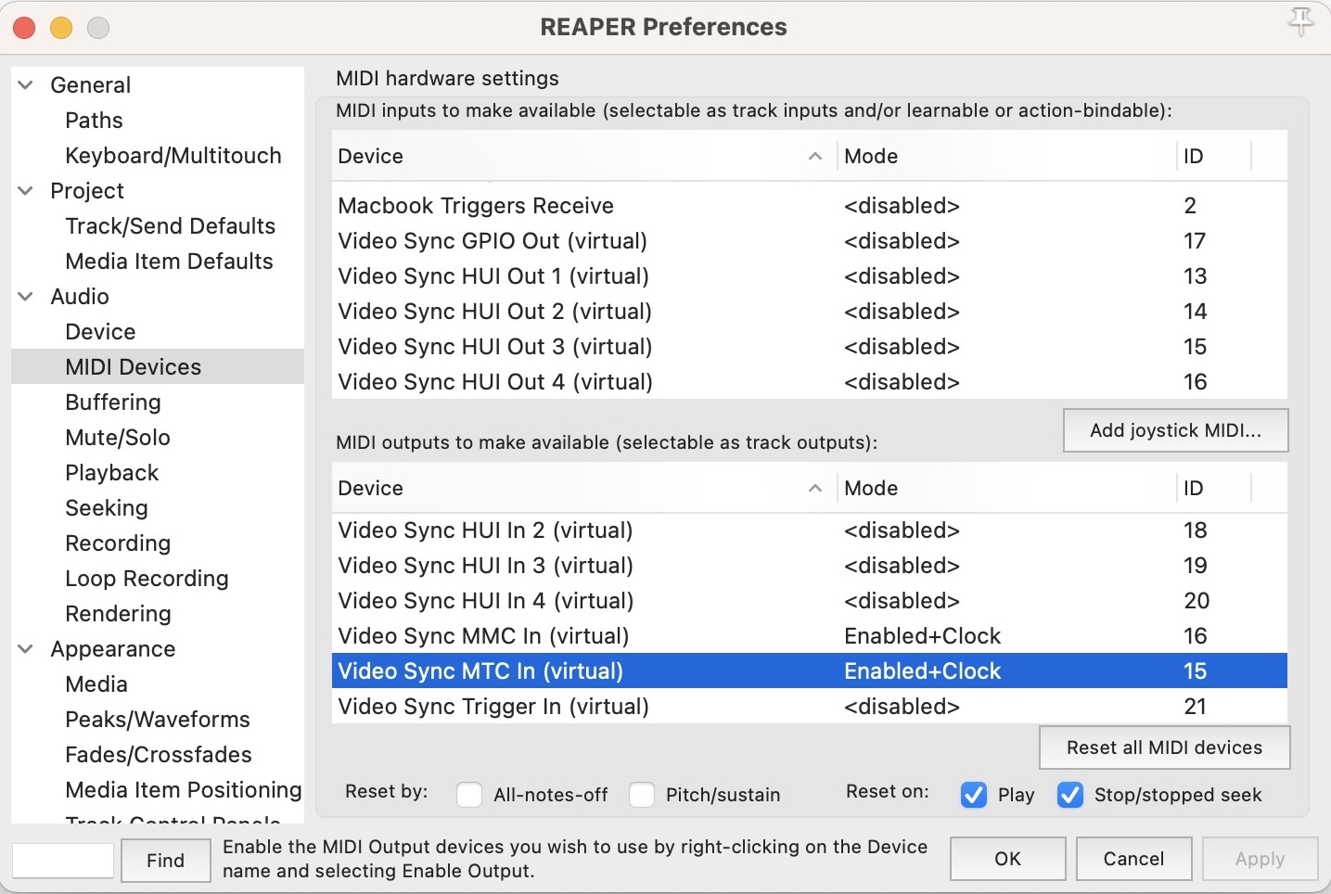Sort MIDI inputs by Device column arrow

click(815, 156)
